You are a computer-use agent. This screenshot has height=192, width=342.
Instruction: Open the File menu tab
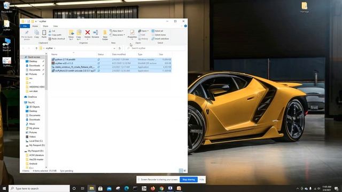[x=25, y=26]
